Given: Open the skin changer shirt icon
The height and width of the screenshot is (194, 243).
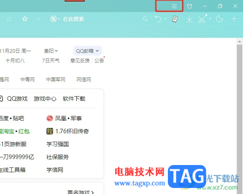Looking at the screenshot, I should click(189, 6).
